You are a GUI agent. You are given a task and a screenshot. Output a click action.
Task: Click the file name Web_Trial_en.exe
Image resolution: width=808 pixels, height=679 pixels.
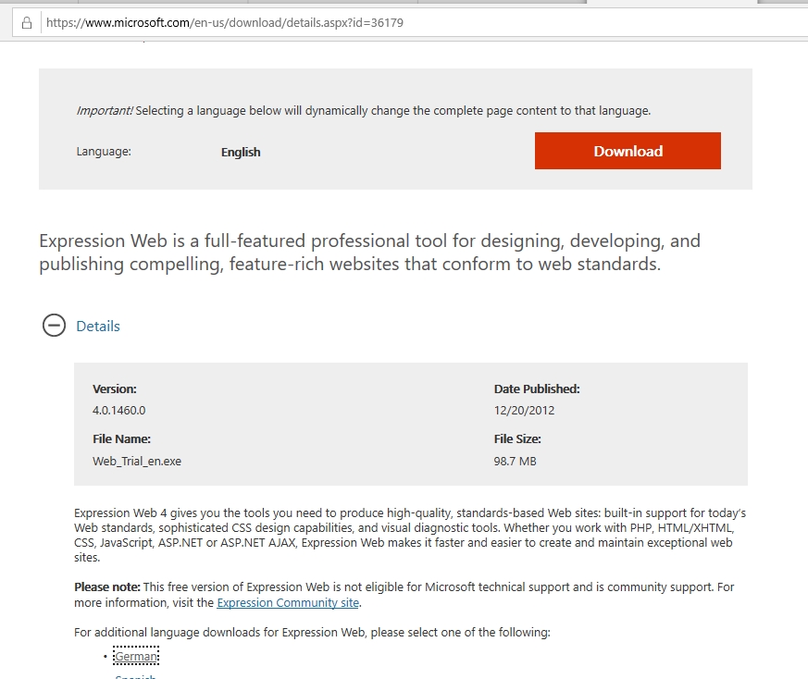(137, 461)
